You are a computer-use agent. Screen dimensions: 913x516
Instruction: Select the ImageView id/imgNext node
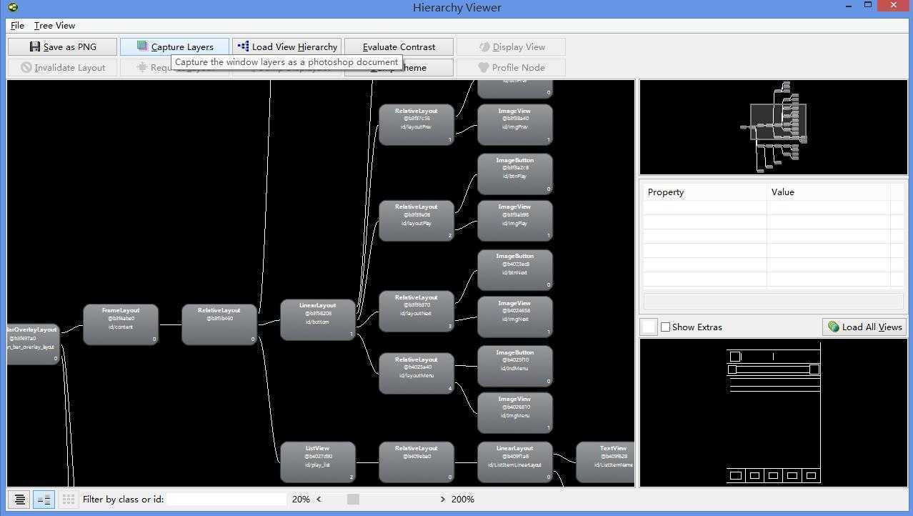point(515,317)
